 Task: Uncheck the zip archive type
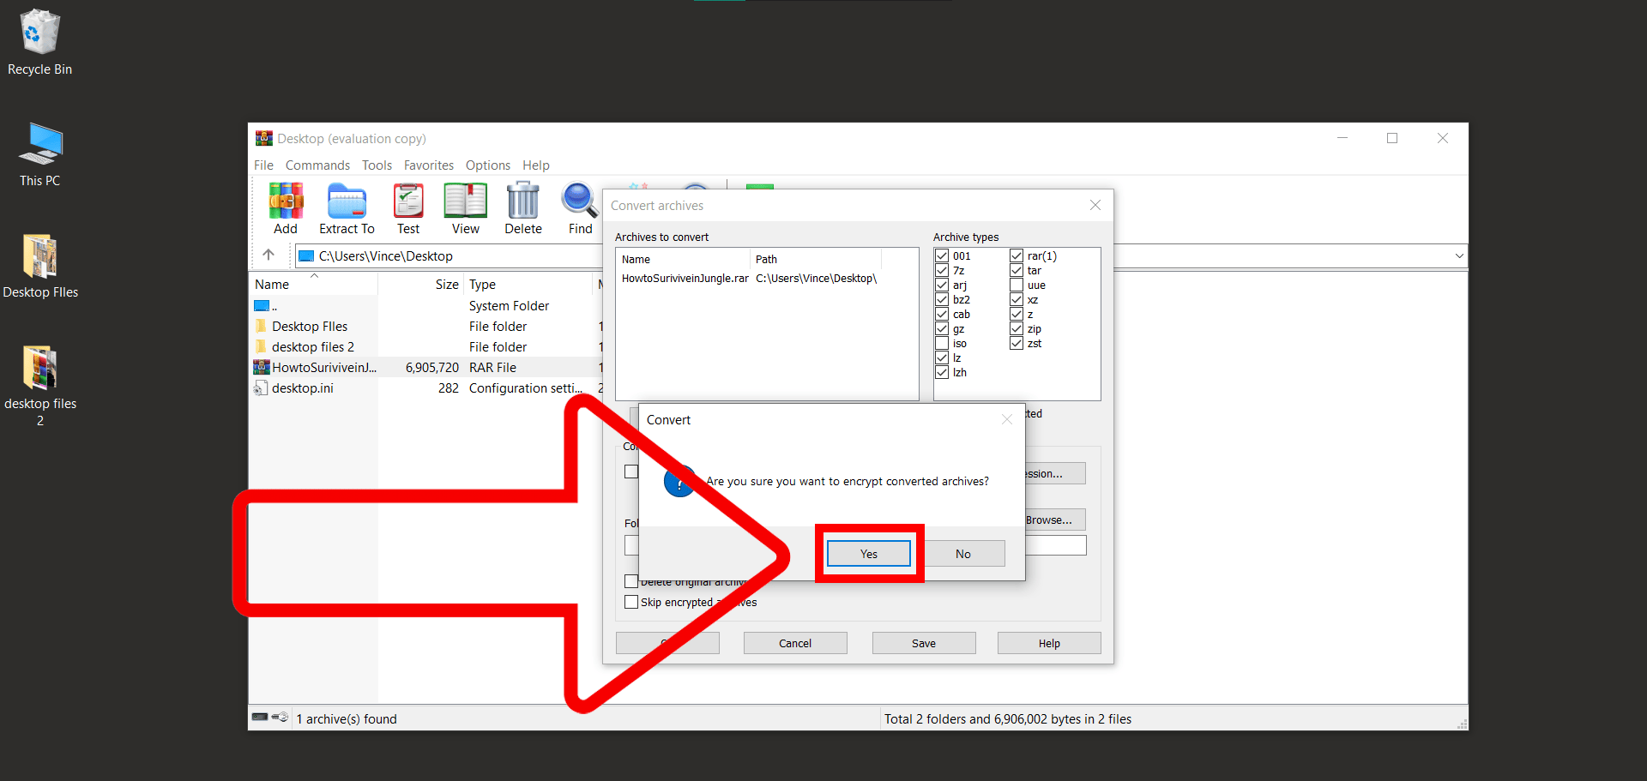click(1015, 328)
